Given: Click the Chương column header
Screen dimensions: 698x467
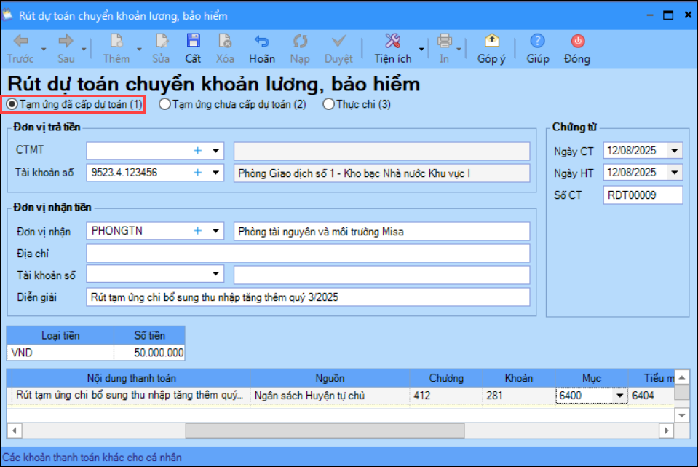Looking at the screenshot, I should point(446,378).
